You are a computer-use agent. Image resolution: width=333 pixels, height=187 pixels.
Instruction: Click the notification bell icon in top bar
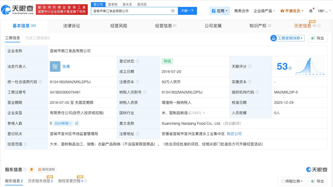click(311, 11)
